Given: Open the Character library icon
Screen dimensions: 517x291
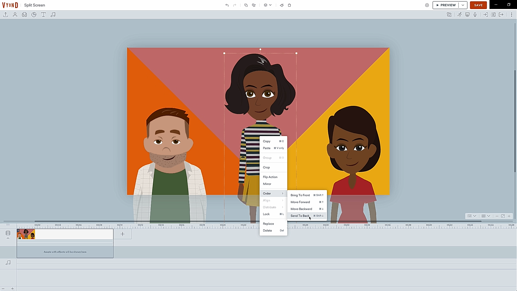Looking at the screenshot, I should point(15,15).
